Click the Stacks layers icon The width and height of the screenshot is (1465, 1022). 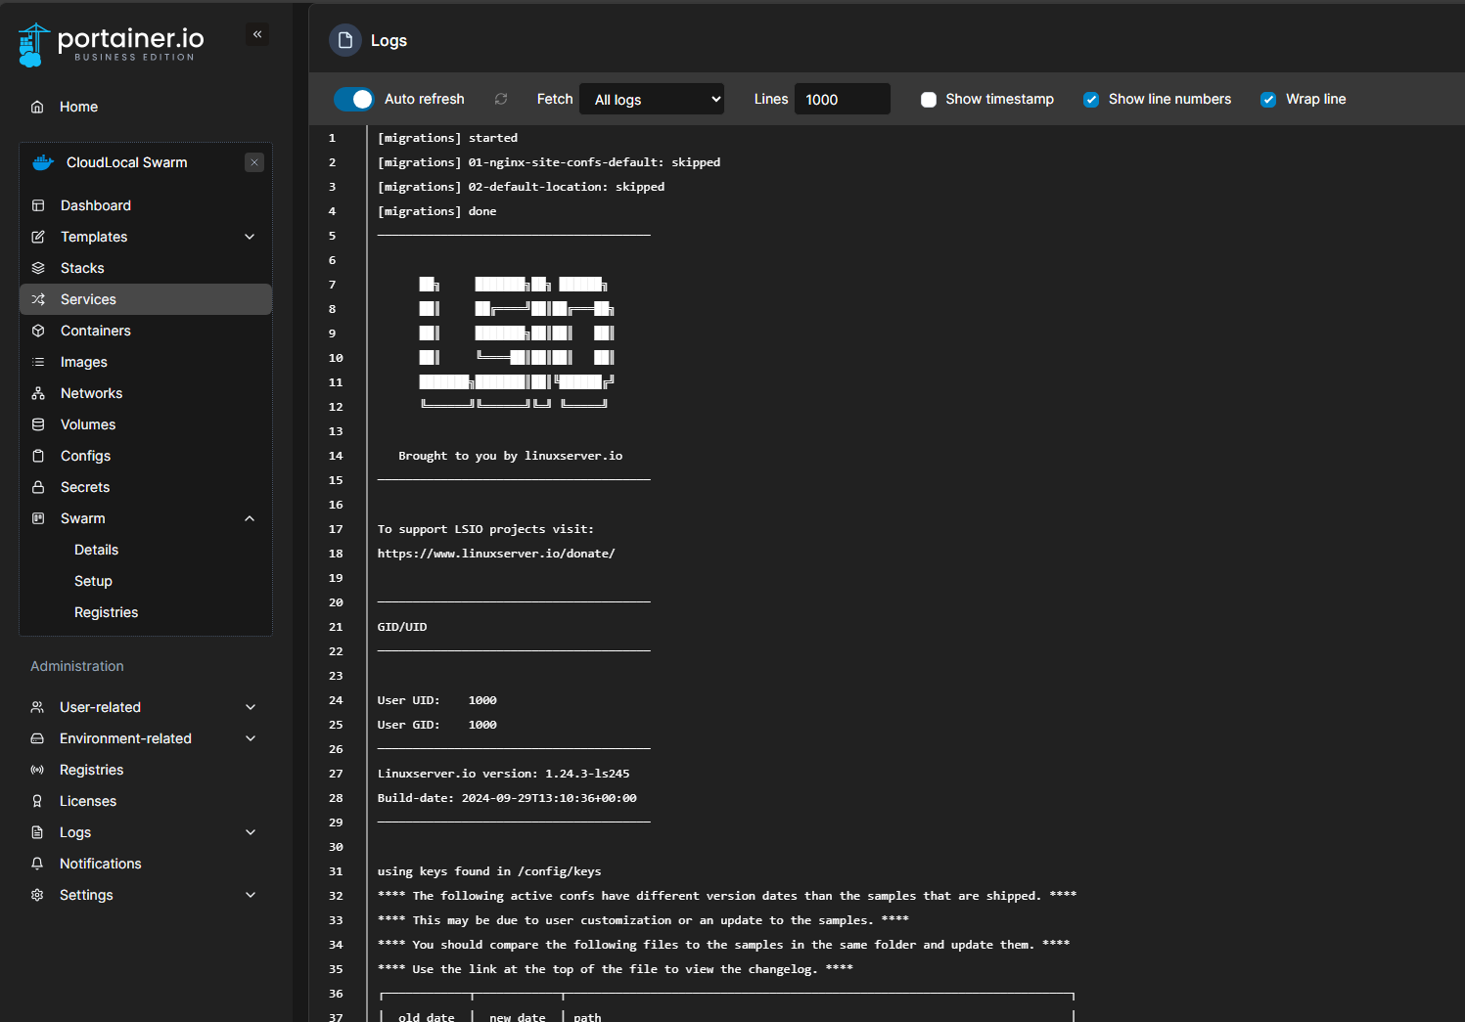pos(38,268)
